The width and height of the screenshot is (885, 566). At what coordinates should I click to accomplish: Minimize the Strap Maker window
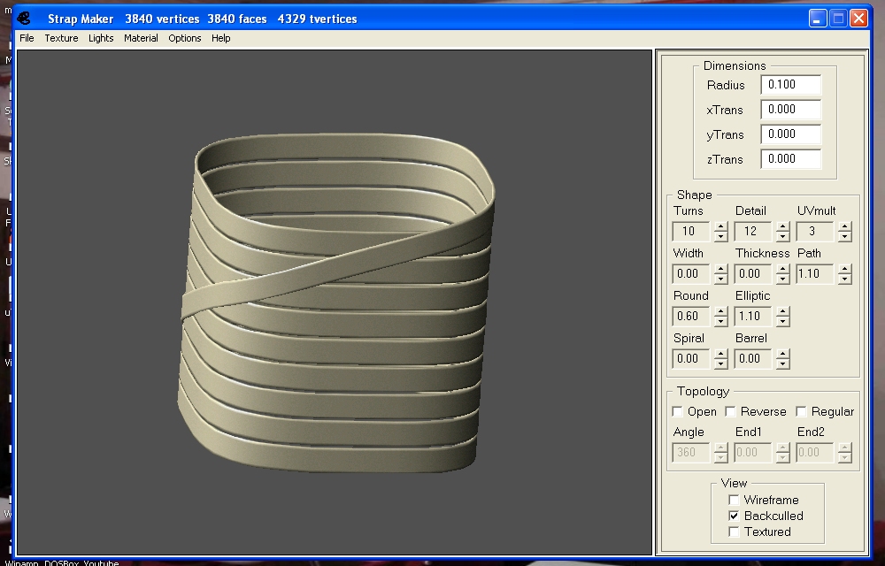817,19
